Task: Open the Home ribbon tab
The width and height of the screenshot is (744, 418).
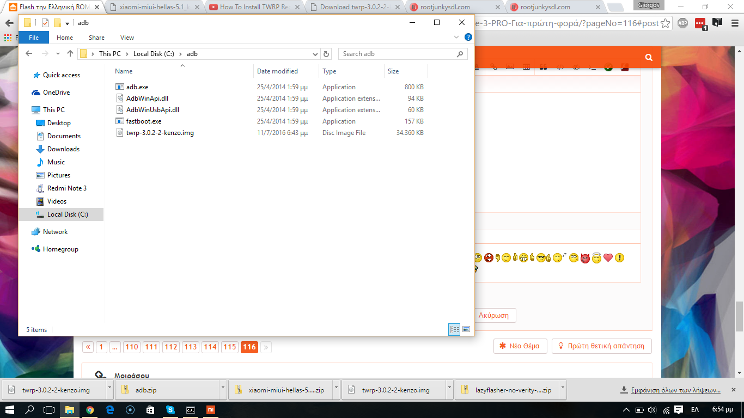Action: (x=65, y=38)
